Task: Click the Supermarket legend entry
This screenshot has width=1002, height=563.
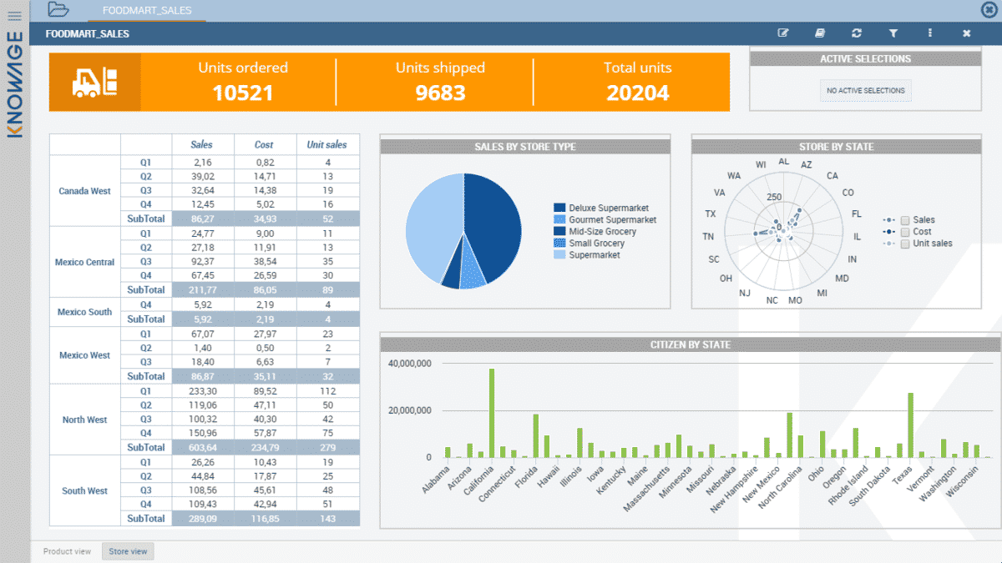Action: [594, 255]
